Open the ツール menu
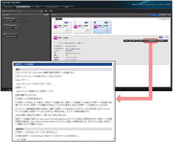This screenshot has width=173, height=142. 9,5
